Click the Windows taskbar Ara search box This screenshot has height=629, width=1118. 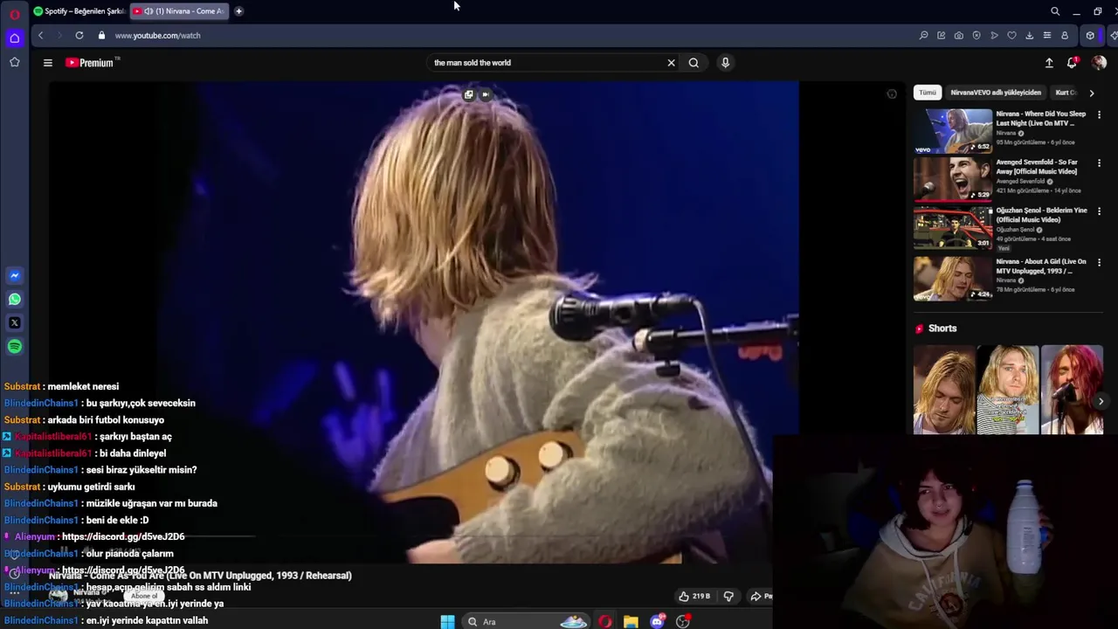coord(524,622)
